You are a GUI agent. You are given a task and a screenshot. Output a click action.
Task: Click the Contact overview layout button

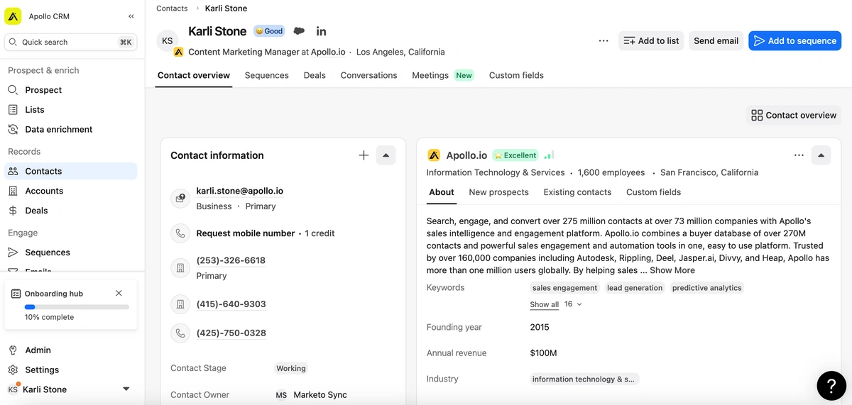coord(794,115)
